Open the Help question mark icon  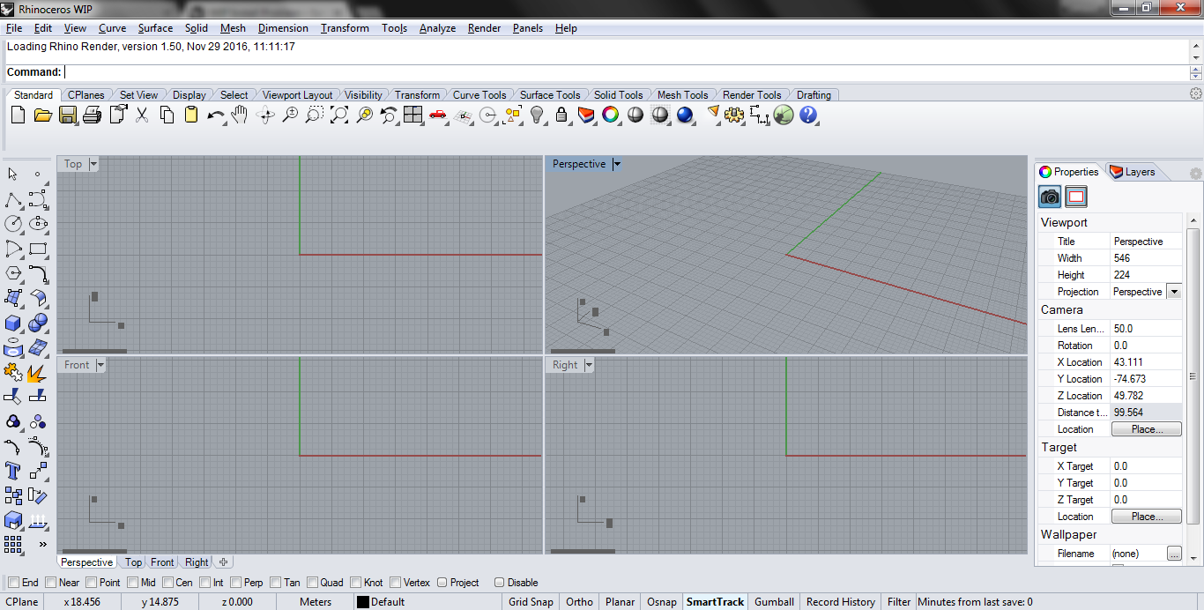tap(808, 115)
